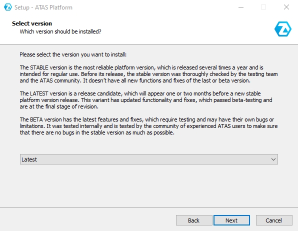The height and width of the screenshot is (231, 298).
Task: Close the Setup window with the X
Action: click(286, 7)
